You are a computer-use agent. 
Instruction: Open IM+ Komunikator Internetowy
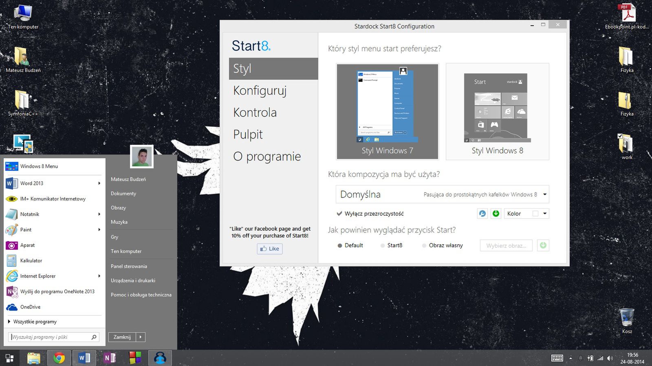click(55, 199)
